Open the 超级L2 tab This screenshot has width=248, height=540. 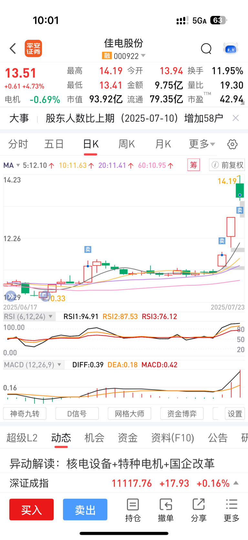[x=22, y=438]
